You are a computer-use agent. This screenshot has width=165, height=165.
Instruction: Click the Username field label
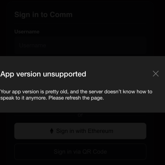point(27,32)
